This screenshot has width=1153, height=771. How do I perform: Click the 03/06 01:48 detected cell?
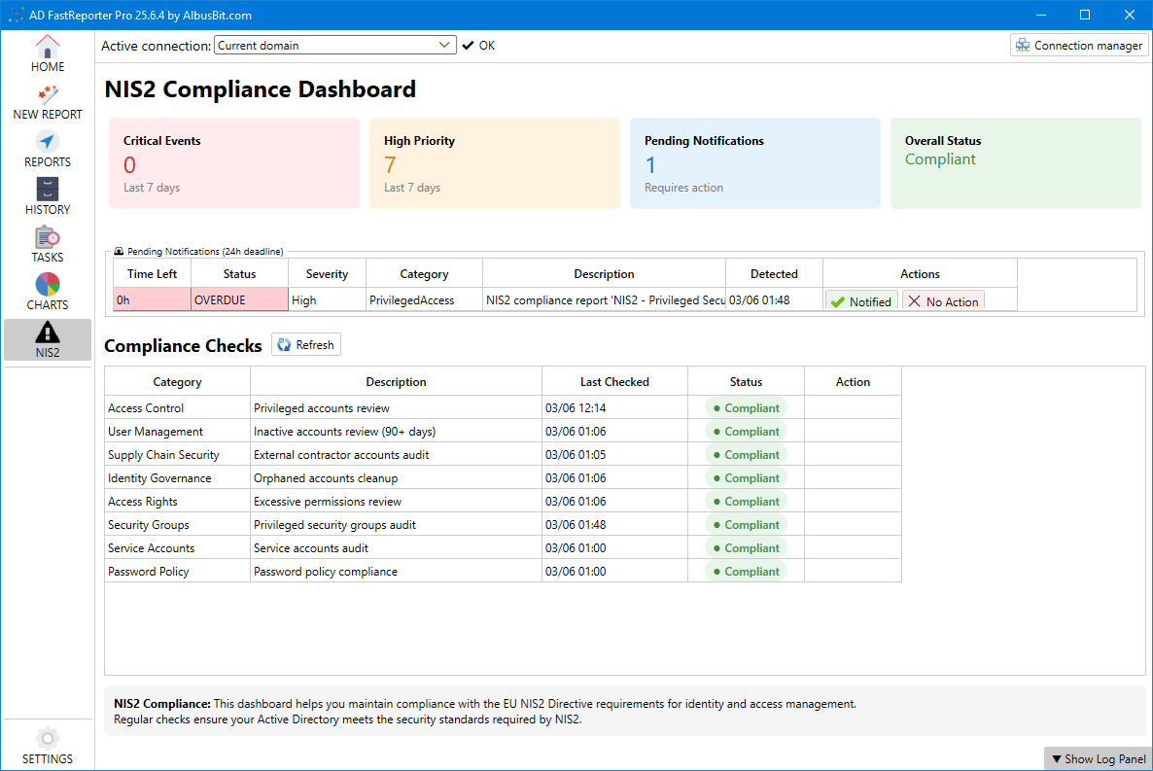coord(774,299)
